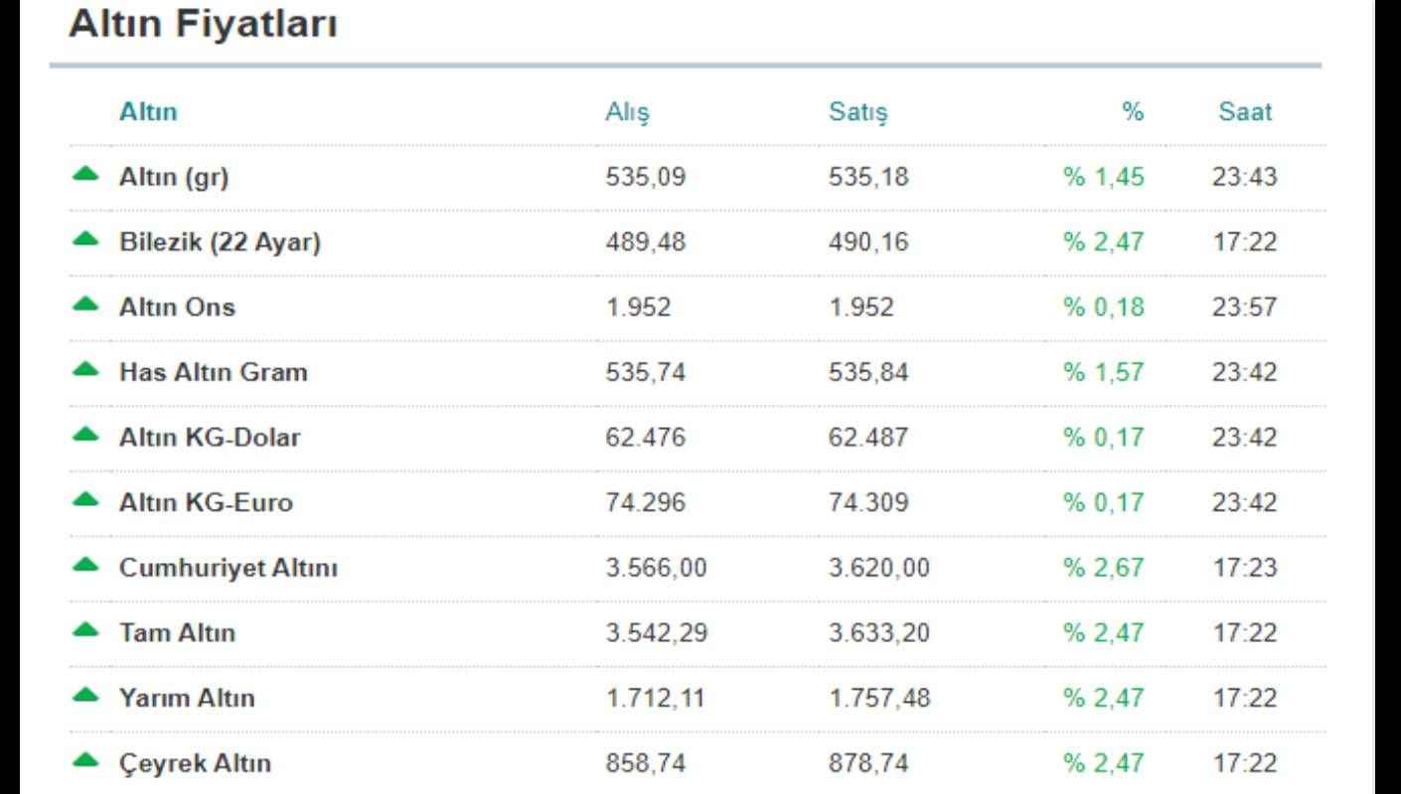Screen dimensions: 1401x794
Task: Click the Alış column header
Action: tap(627, 113)
